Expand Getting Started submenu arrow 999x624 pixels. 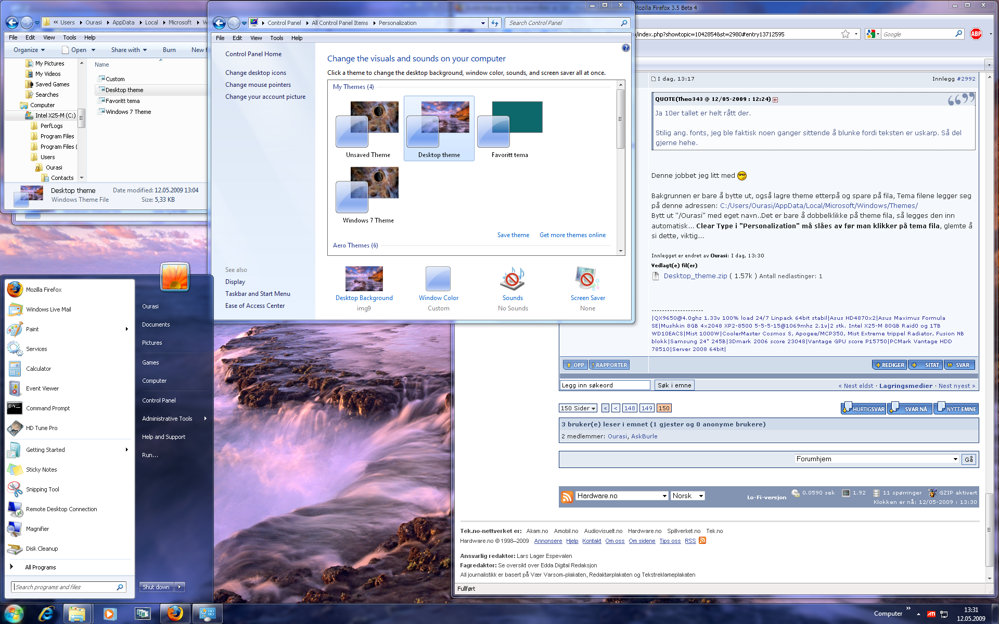pyautogui.click(x=127, y=450)
